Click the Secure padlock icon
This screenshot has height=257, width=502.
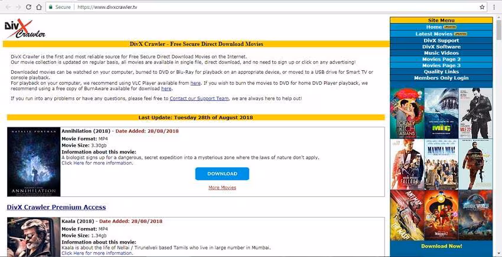click(51, 7)
